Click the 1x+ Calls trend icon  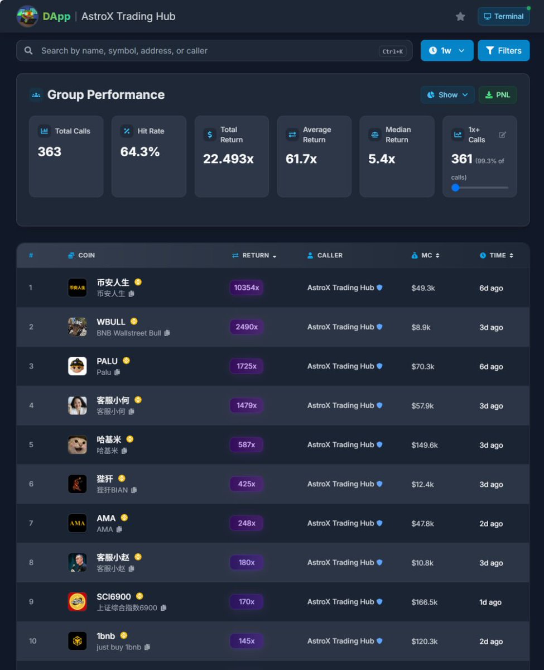coord(458,135)
